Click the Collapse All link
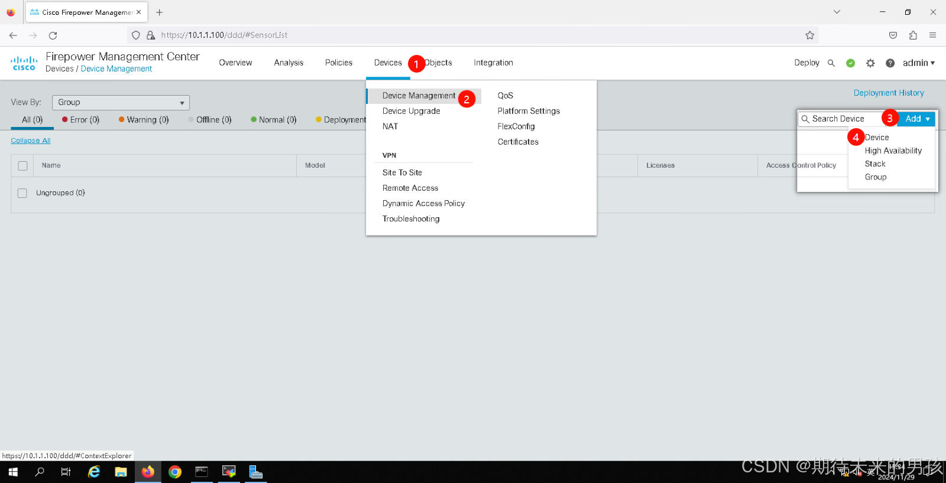Image resolution: width=946 pixels, height=483 pixels. point(31,141)
